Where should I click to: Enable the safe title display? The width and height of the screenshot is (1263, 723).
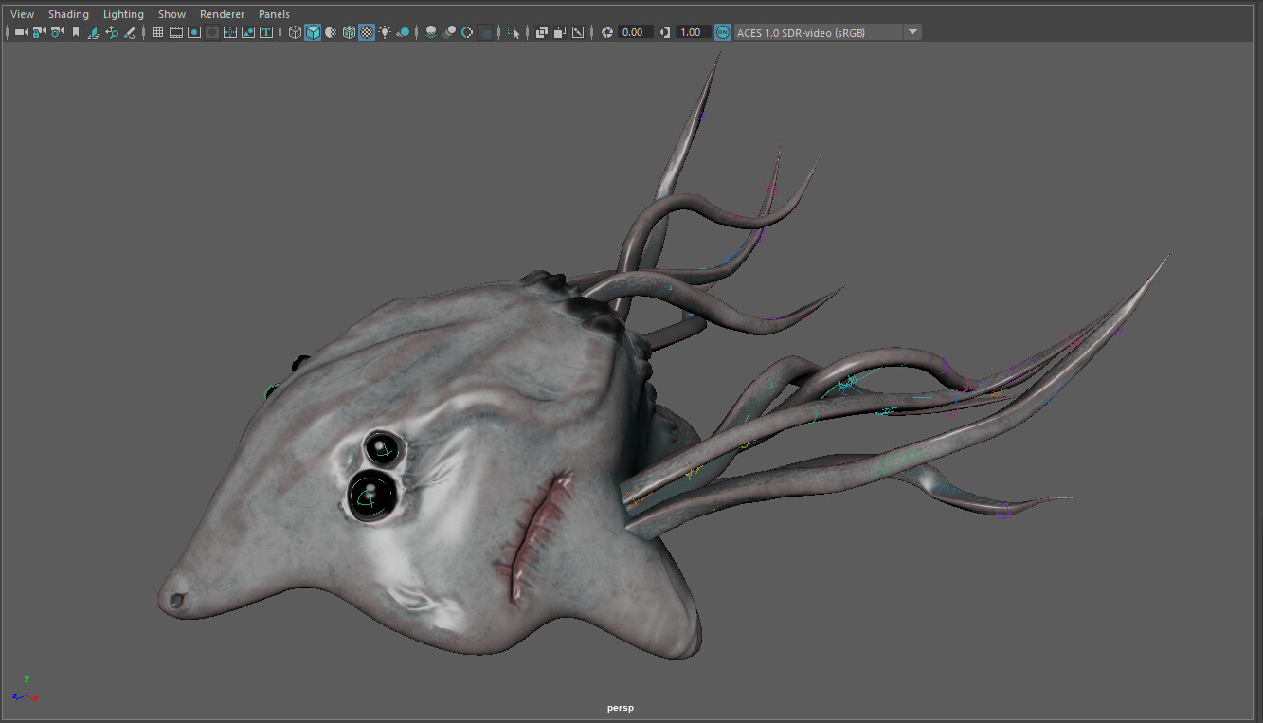(266, 31)
